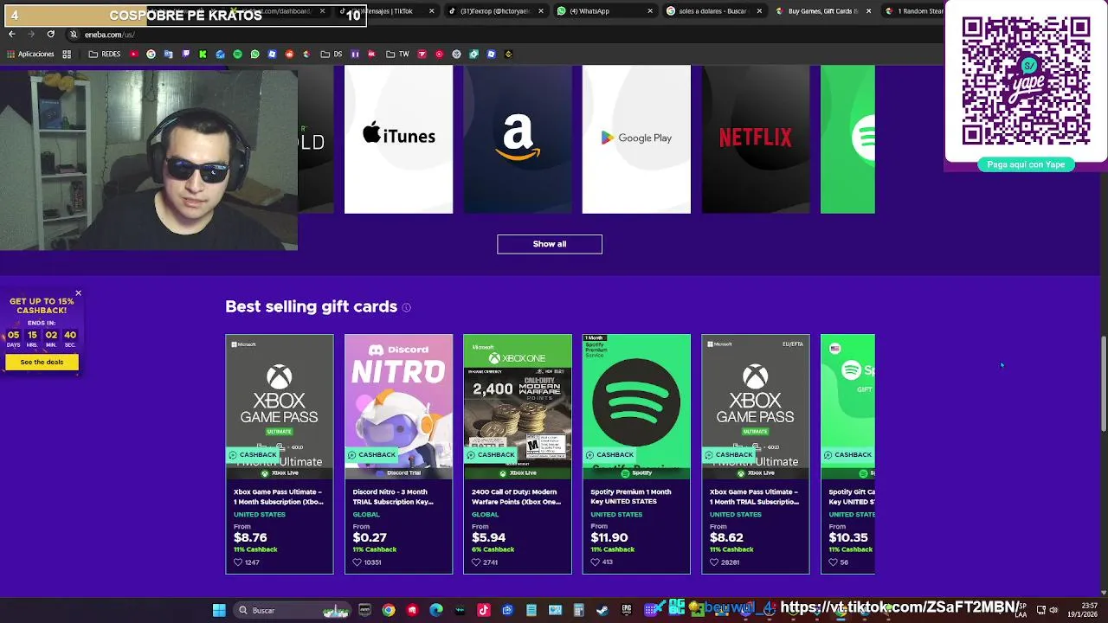Screen dimensions: 1108x623
Task: Open the Spotify bookmark in bookmarks bar
Action: click(237, 54)
